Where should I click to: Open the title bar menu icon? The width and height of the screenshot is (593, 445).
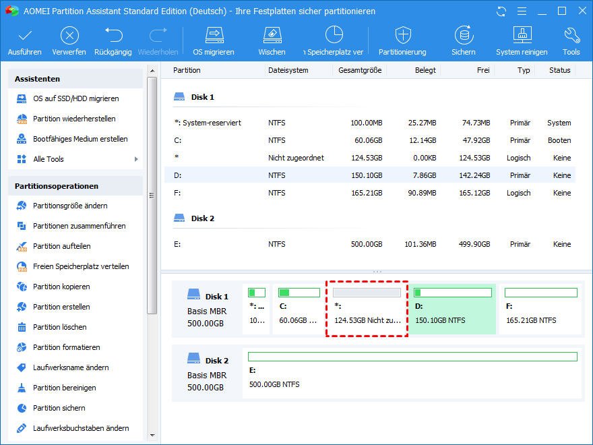click(521, 11)
